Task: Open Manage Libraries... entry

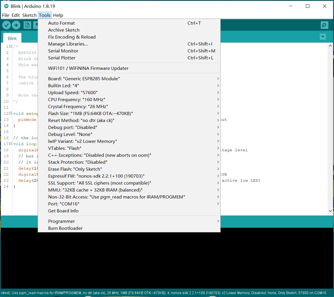Action: pos(129,44)
